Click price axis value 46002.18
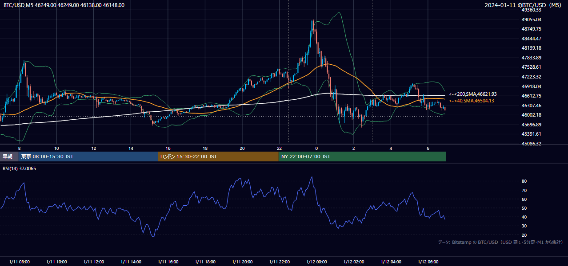Viewport: 568px width, 266px height. (531, 115)
